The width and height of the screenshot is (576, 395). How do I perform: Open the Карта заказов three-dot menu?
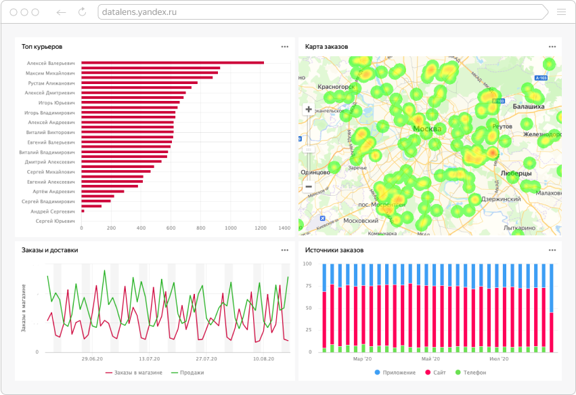551,47
